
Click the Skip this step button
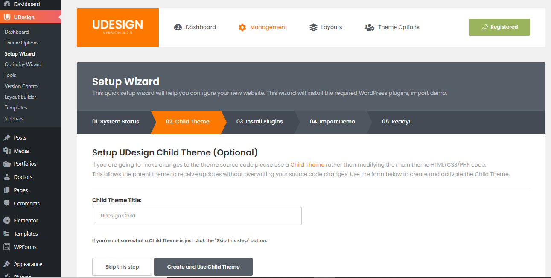tap(122, 267)
